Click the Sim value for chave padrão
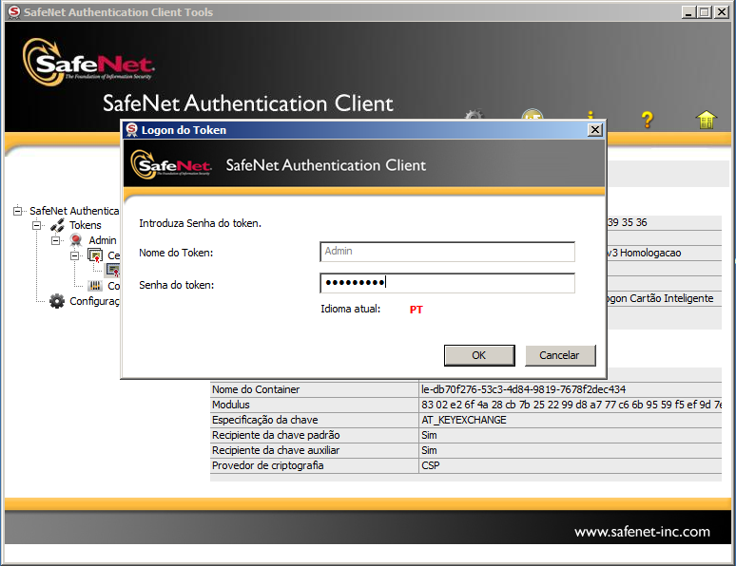This screenshot has width=736, height=566. tap(429, 435)
